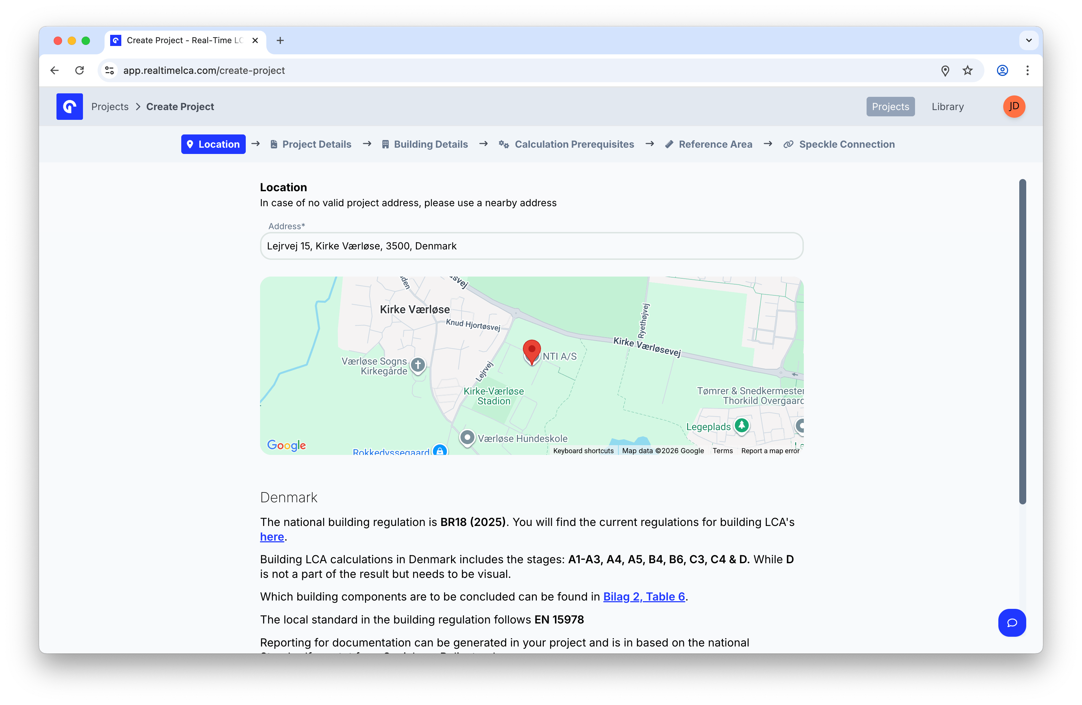Click the Real-Time LCA logo icon
Screen dimensions: 1082x705
tap(70, 106)
